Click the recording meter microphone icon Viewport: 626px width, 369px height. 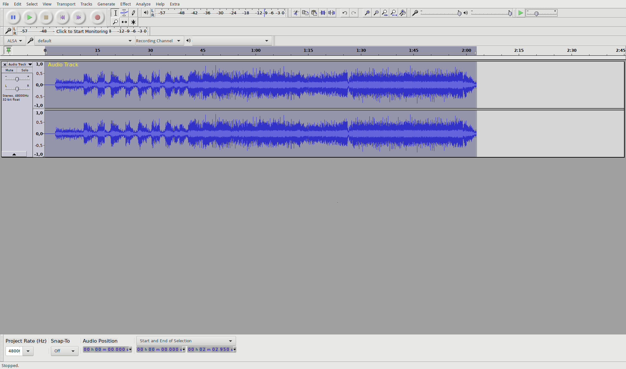tap(8, 31)
